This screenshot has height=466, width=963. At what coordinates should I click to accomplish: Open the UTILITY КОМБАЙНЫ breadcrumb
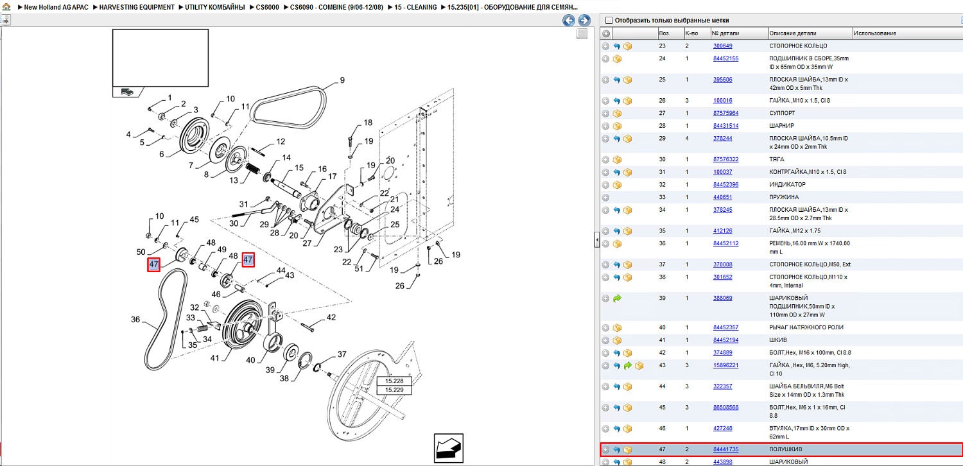click(214, 7)
